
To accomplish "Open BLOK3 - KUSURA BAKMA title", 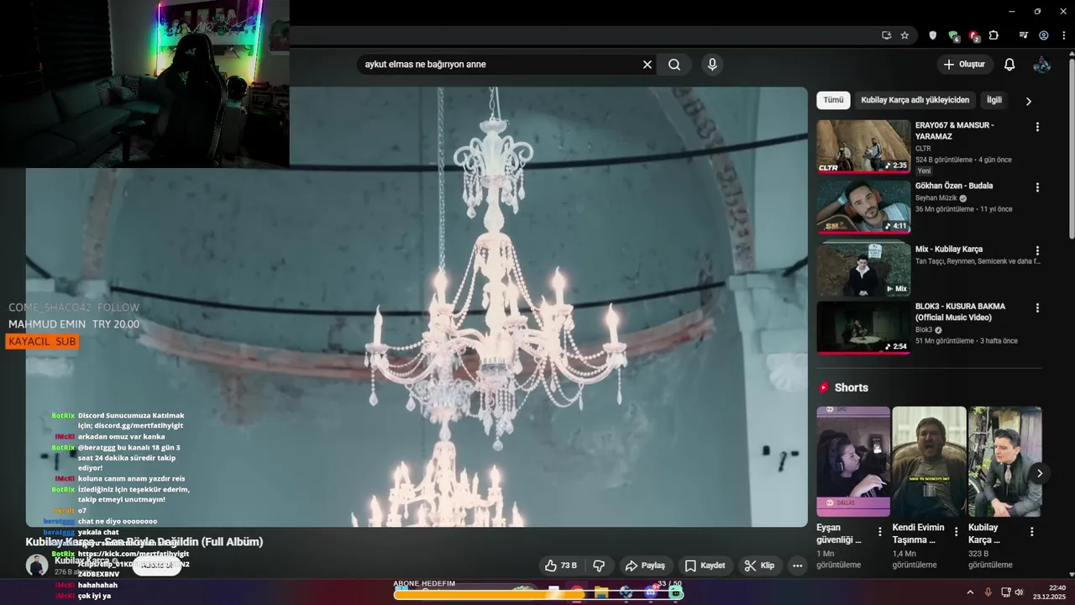I will [960, 312].
